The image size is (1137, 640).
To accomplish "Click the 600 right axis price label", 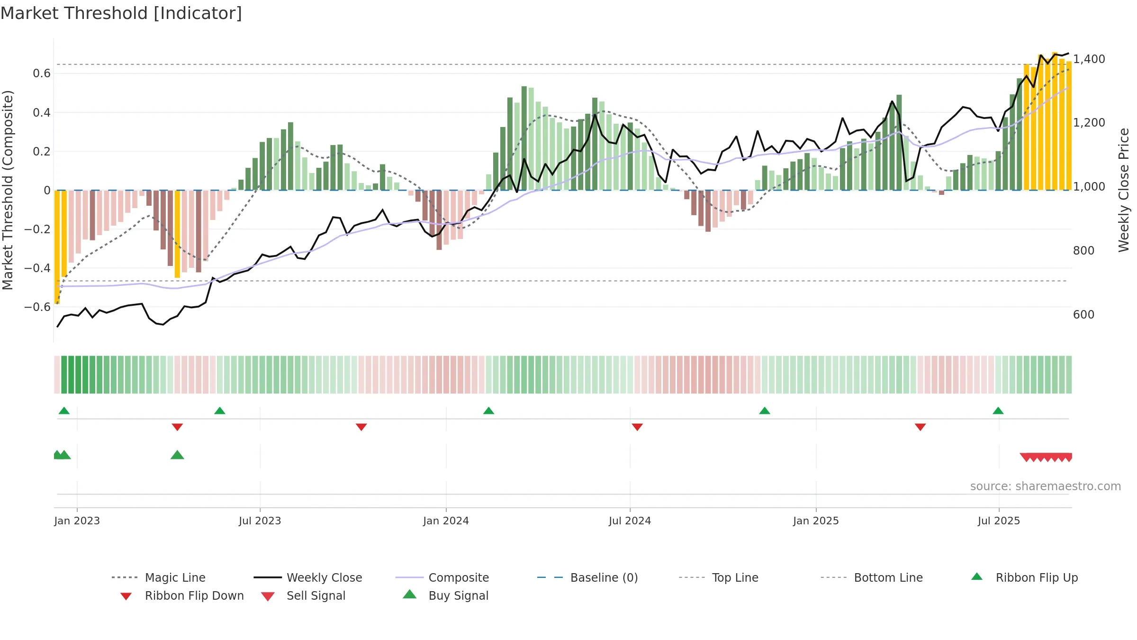I will 1084,314.
